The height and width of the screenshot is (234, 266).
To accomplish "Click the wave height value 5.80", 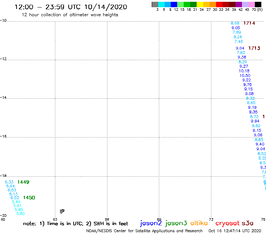I will point(20,213).
